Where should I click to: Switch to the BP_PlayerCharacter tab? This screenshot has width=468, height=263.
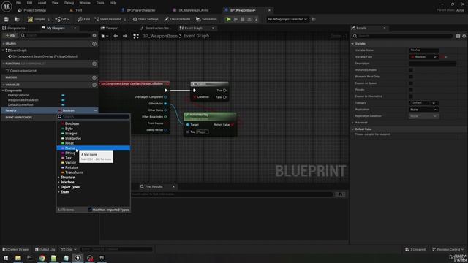click(141, 10)
